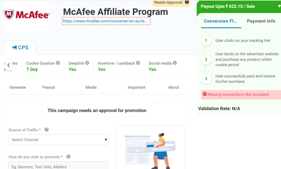
Task: Click the Deeplink info icon
Action: click(x=87, y=63)
